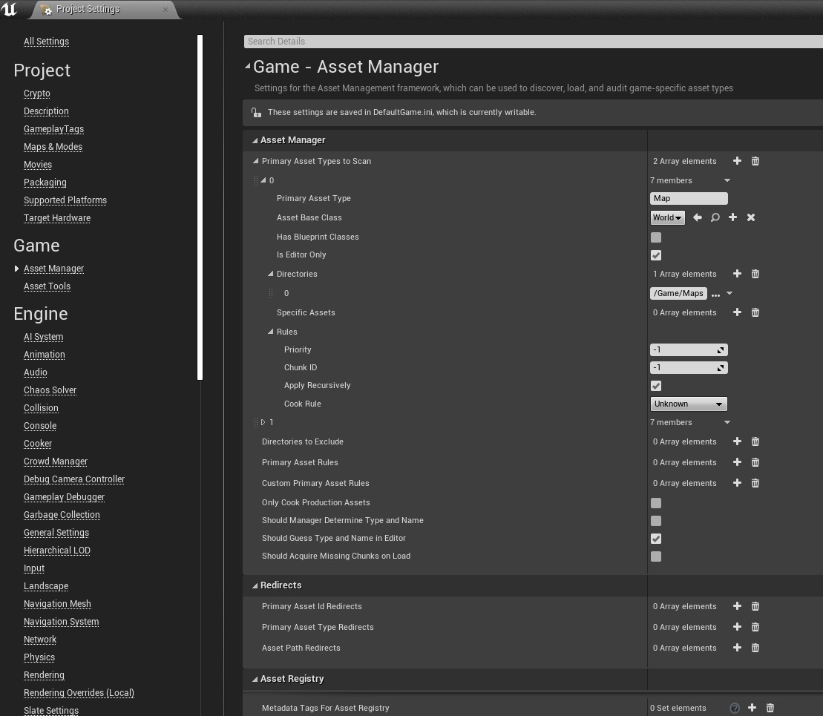Viewport: 823px width, 716px height.
Task: Click the help icon beside Metadata Tags For Asset Registry
Action: 735,708
